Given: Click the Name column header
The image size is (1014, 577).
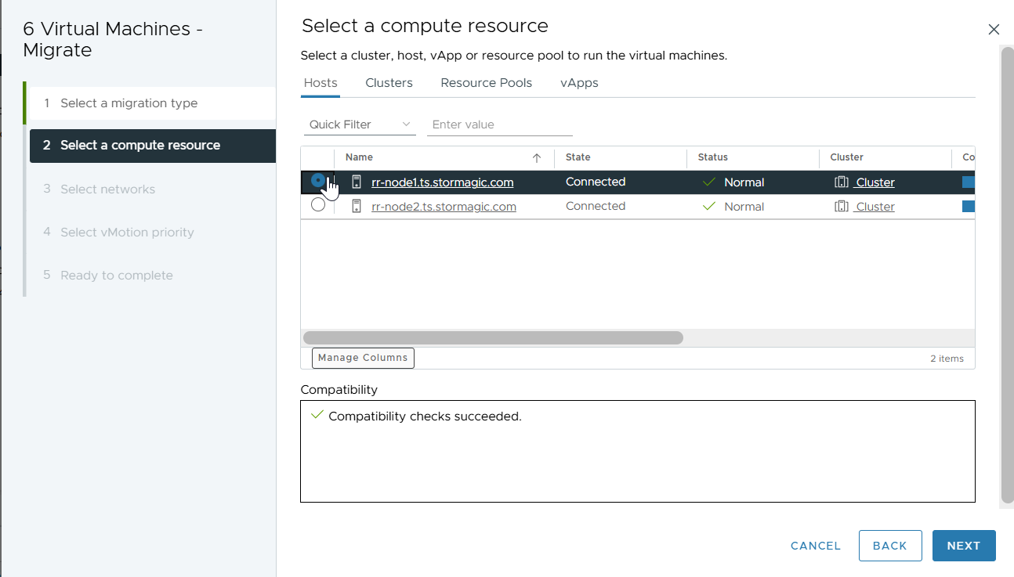Looking at the screenshot, I should 444,157.
